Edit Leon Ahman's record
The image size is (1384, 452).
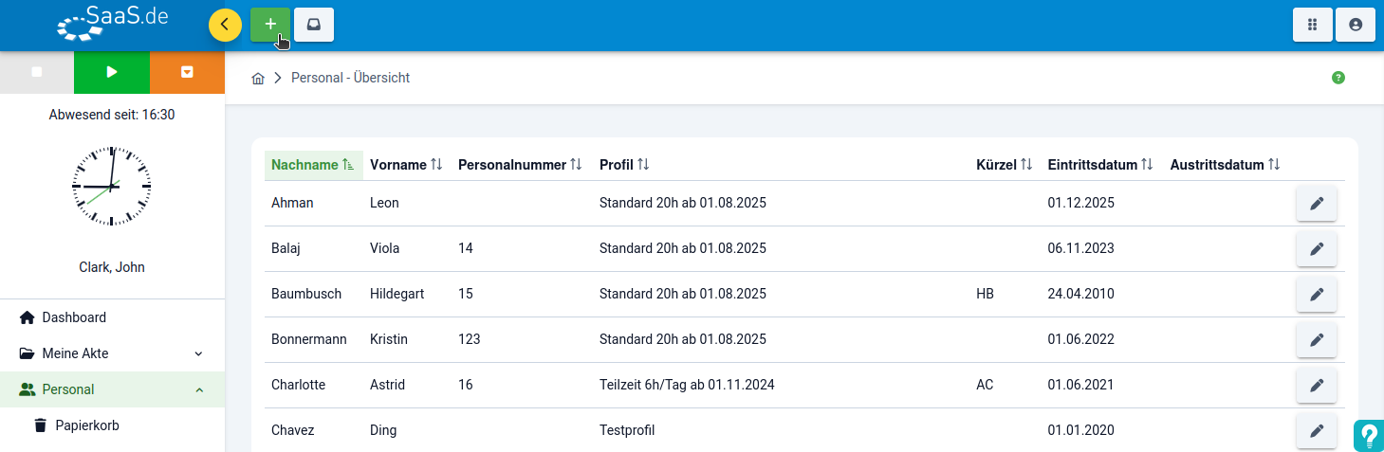pos(1316,204)
